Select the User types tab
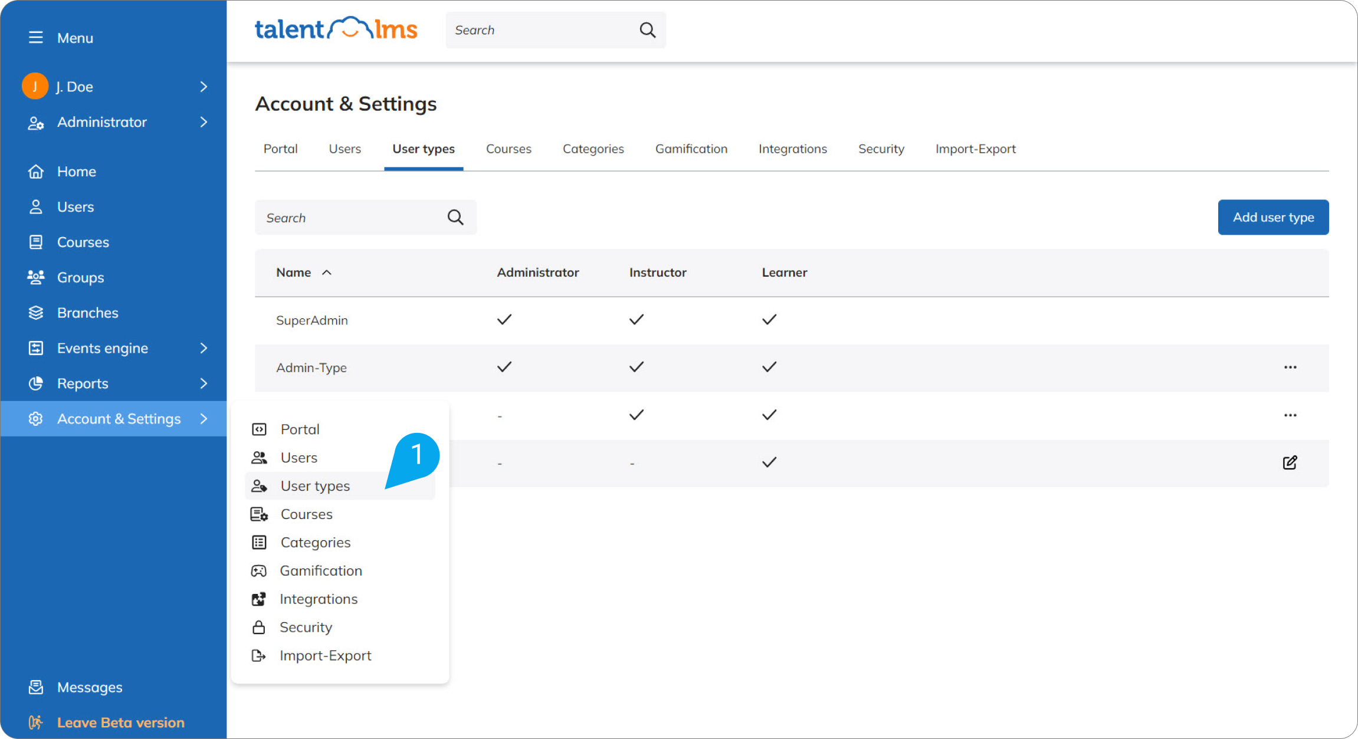Screen dimensions: 1358x739 424,149
